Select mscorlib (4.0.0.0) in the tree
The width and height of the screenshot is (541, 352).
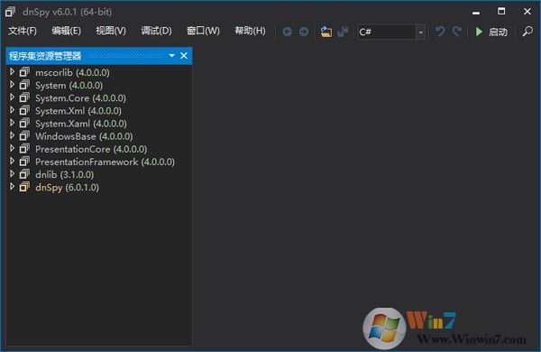72,72
